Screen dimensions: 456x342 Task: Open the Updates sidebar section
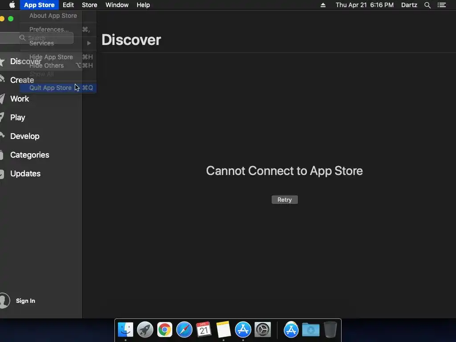[x=25, y=174]
